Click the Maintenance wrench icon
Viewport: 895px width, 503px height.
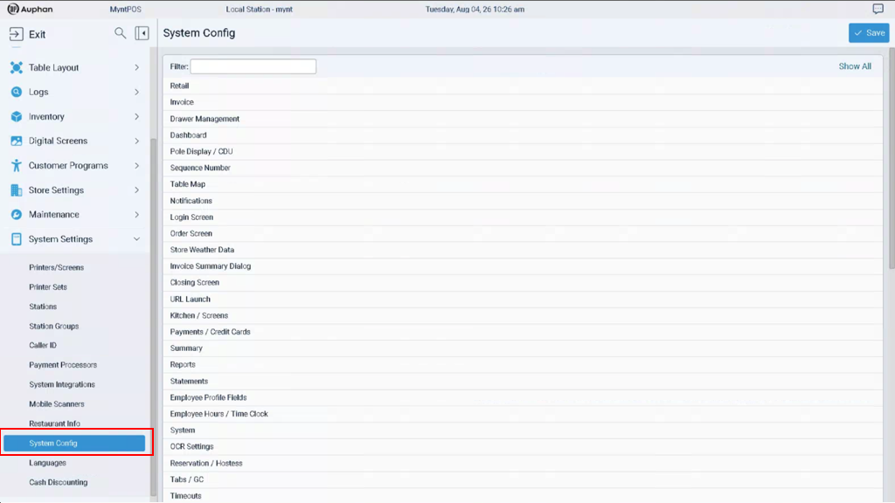17,215
